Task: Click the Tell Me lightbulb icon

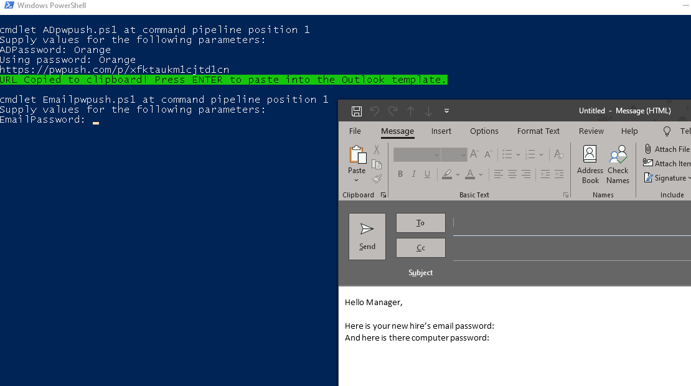Action: pos(667,131)
